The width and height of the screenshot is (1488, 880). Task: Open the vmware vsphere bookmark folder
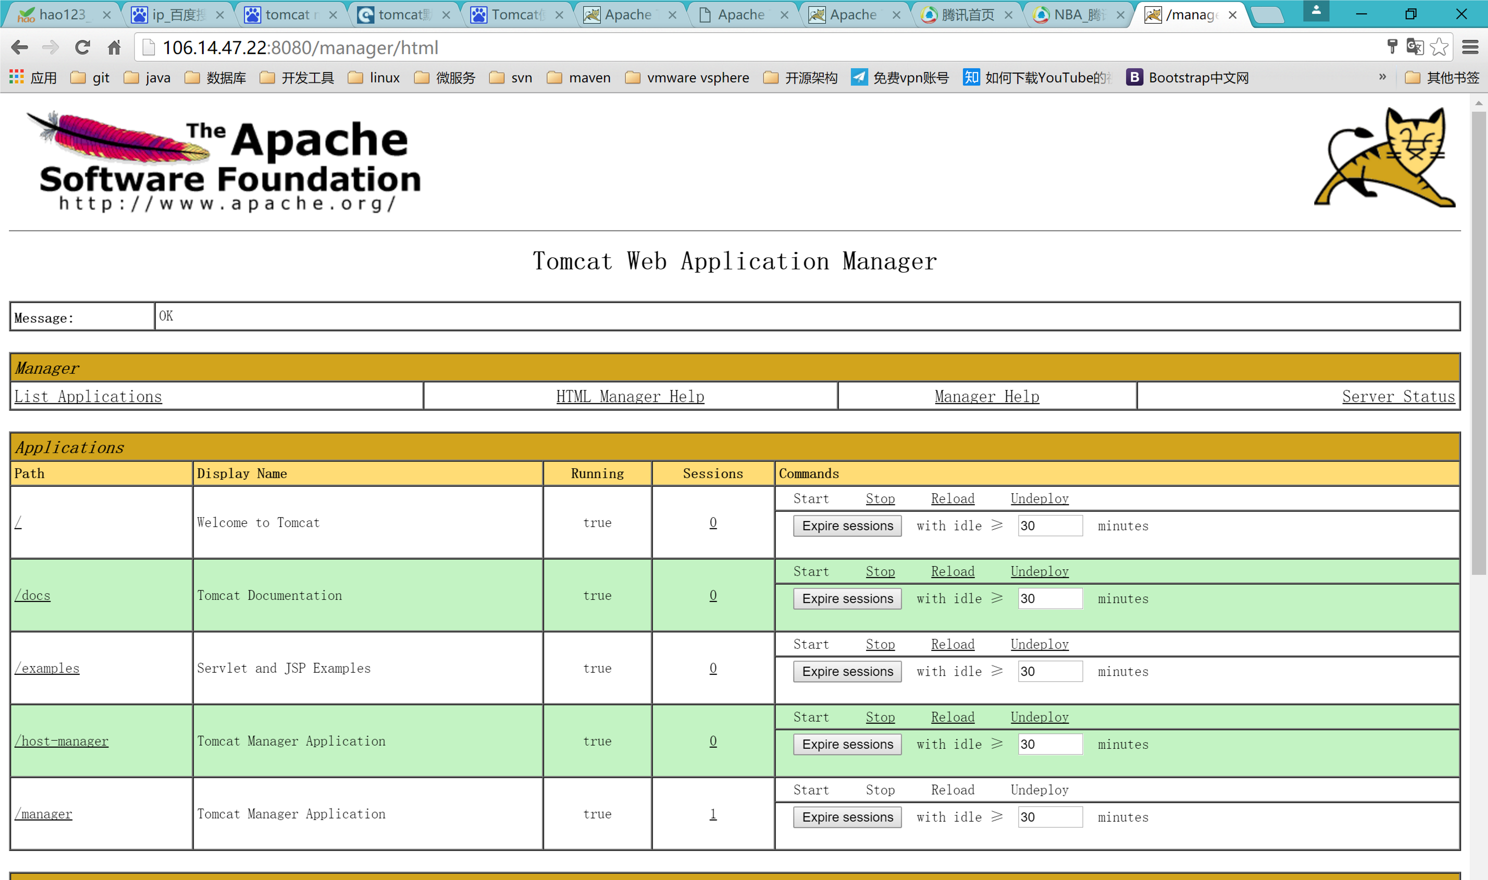point(687,78)
